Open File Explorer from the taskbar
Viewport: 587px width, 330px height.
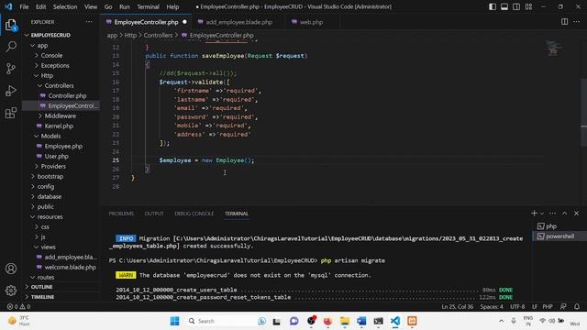tap(345, 321)
